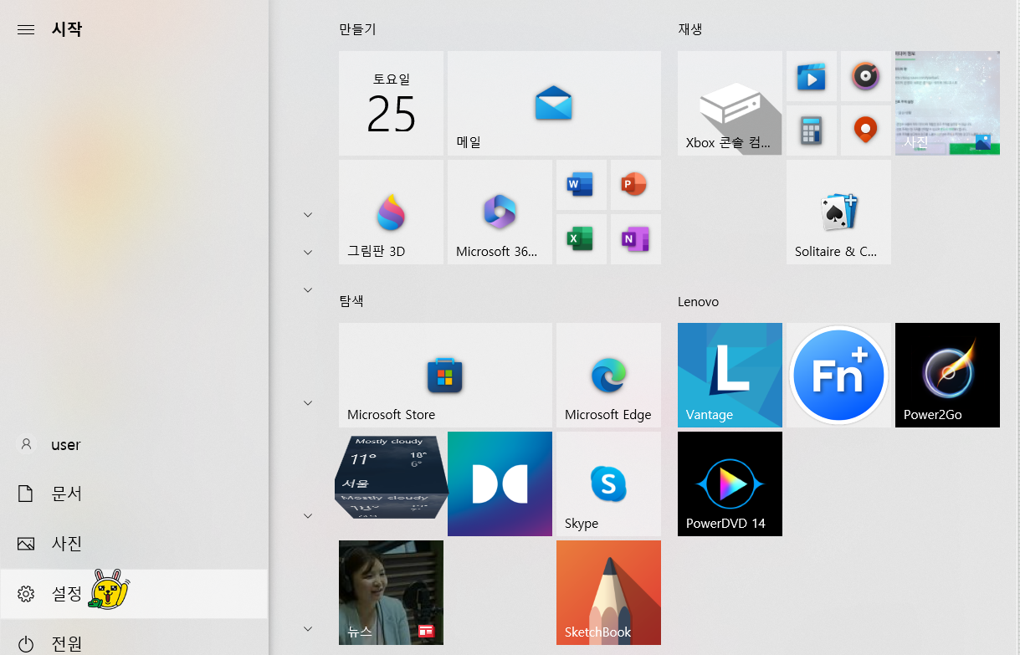This screenshot has width=1020, height=655.
Task: Launch Word from the small tile
Action: coord(582,185)
